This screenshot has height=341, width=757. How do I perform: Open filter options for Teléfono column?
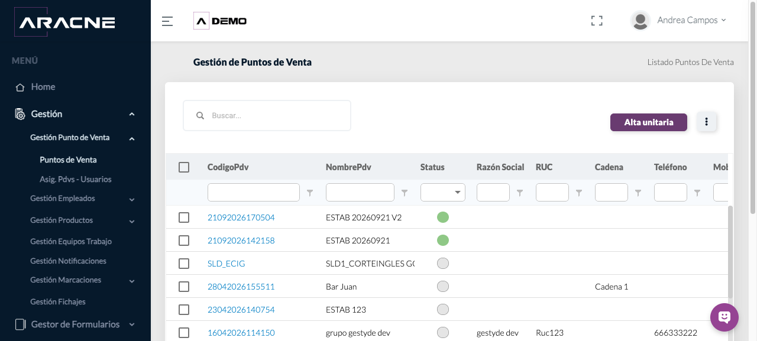[x=697, y=193]
